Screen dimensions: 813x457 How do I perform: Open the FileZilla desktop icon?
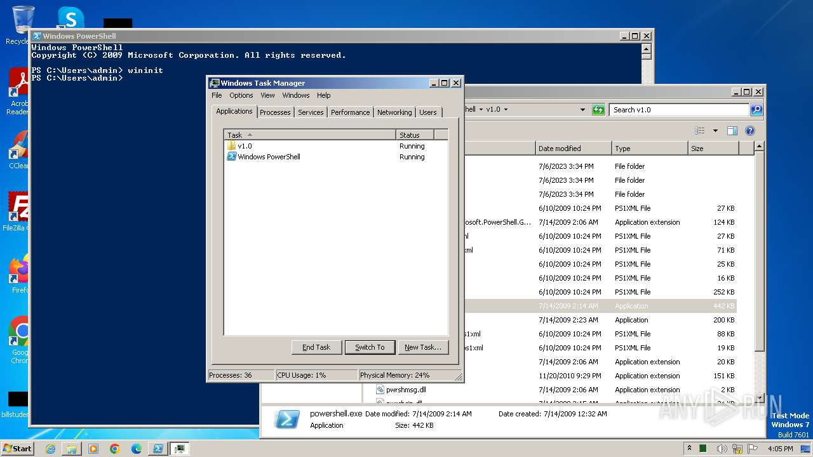tap(18, 211)
